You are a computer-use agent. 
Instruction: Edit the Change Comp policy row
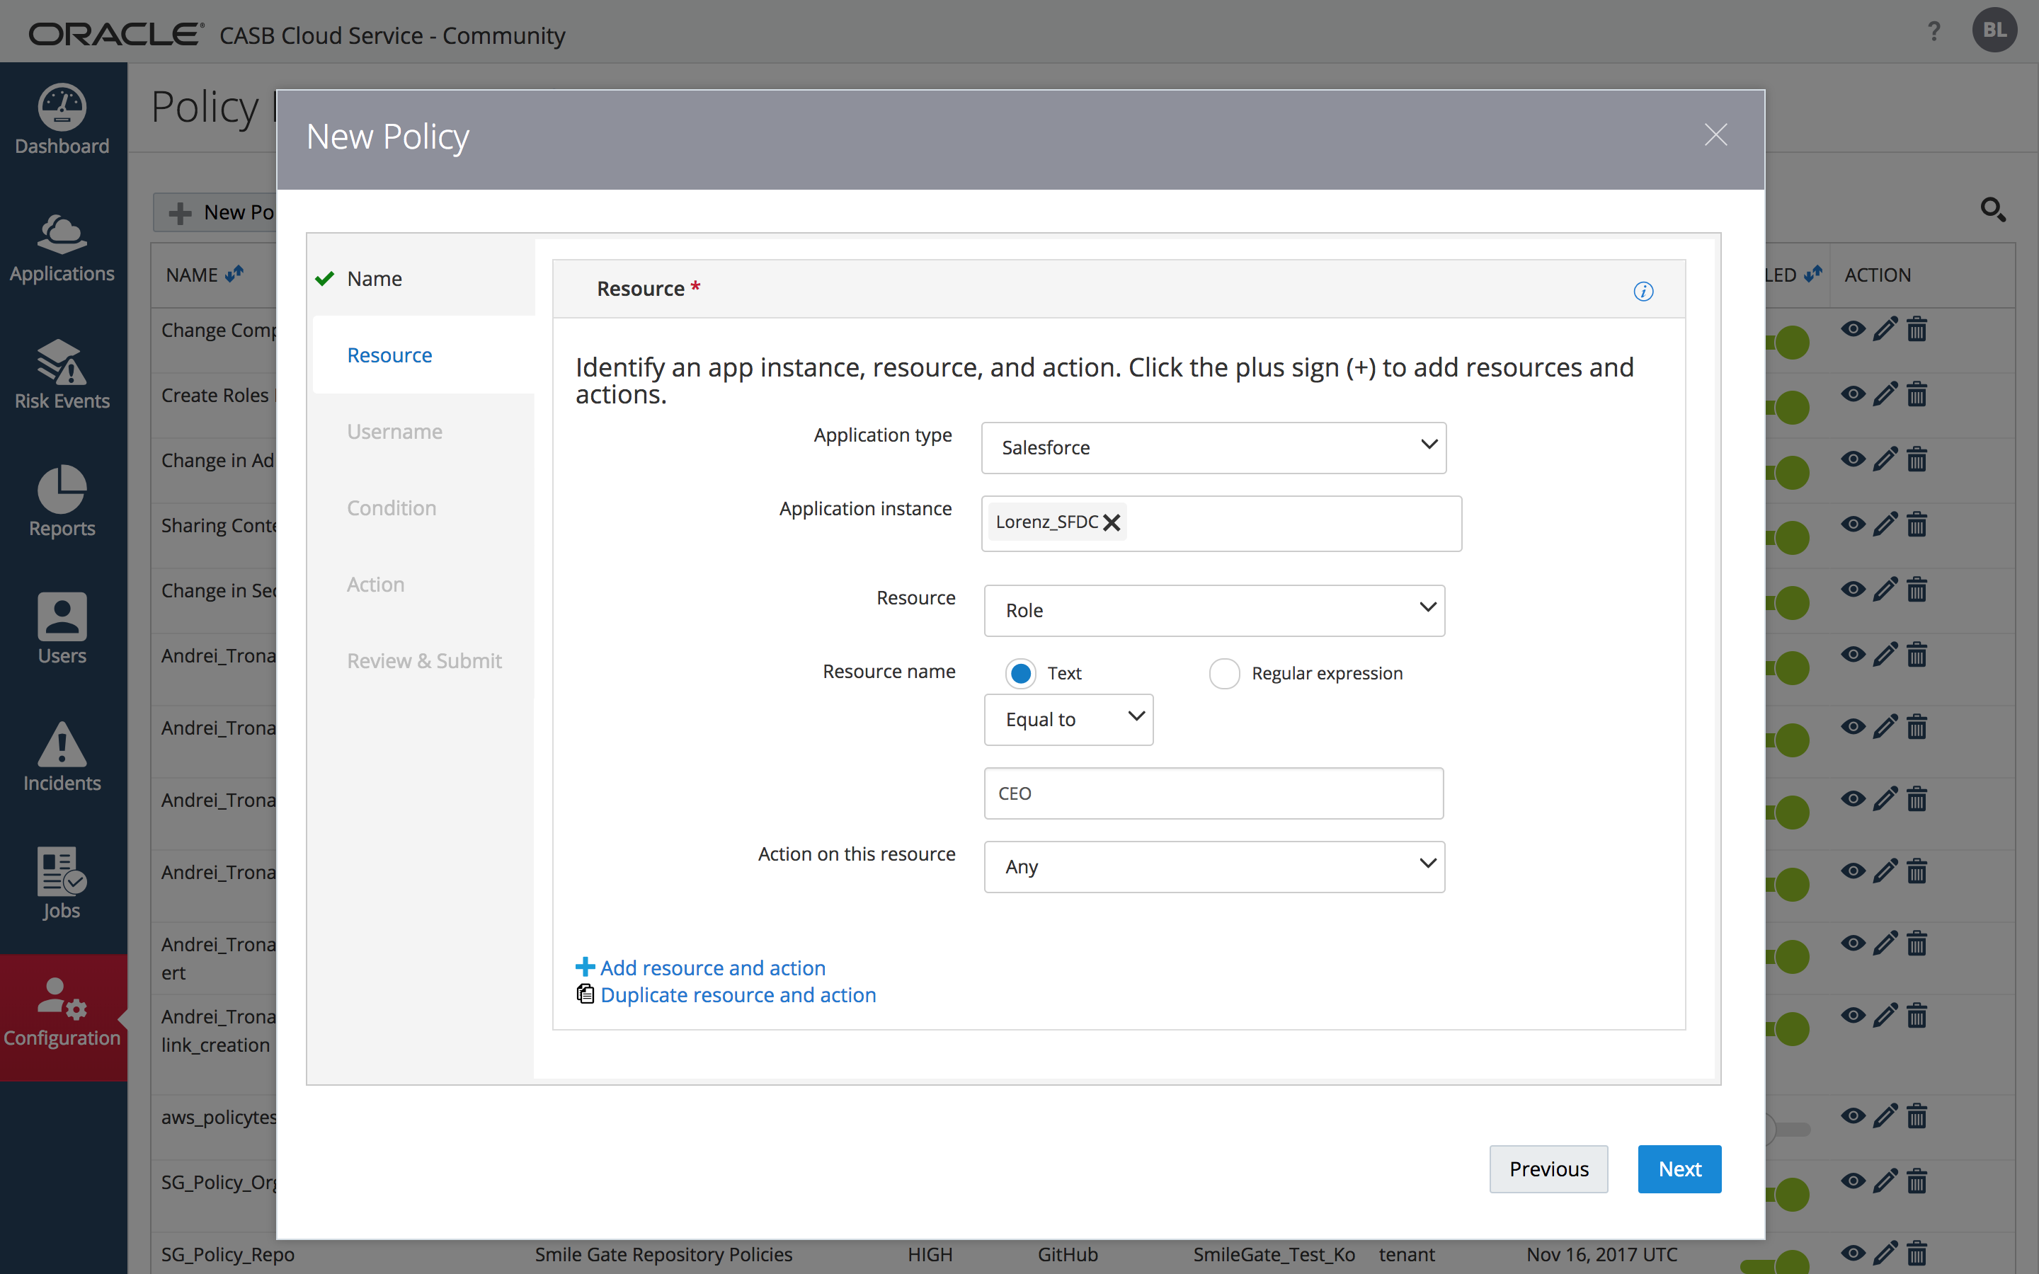click(1885, 328)
